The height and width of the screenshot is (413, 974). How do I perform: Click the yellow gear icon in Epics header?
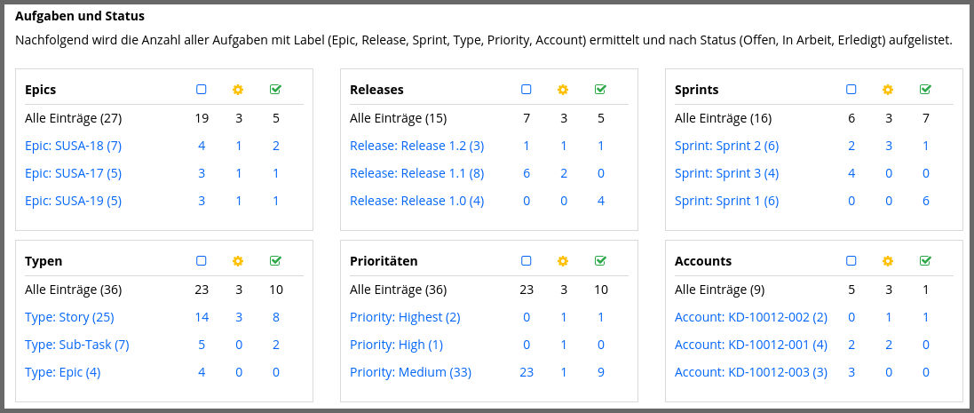click(x=238, y=90)
